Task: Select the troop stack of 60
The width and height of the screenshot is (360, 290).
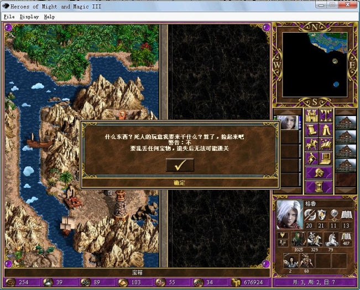Action: pyautogui.click(x=306, y=260)
